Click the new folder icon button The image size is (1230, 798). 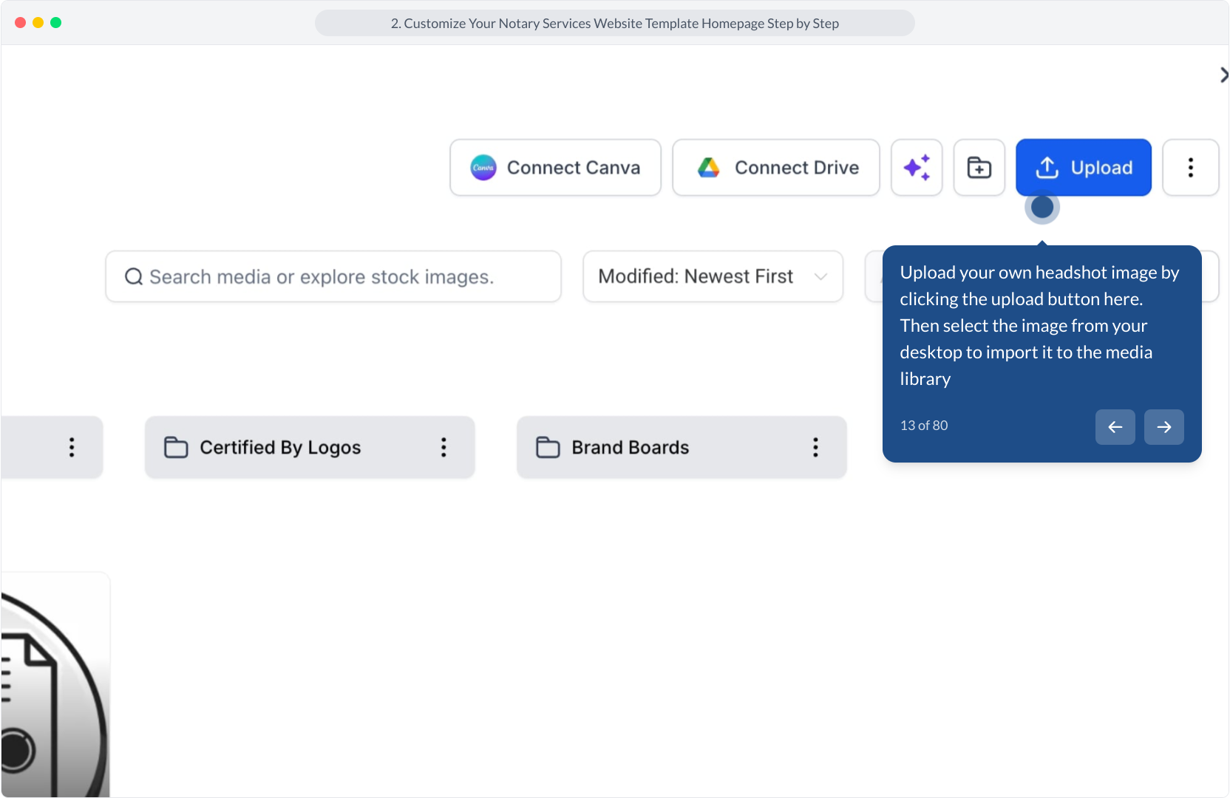coord(979,168)
